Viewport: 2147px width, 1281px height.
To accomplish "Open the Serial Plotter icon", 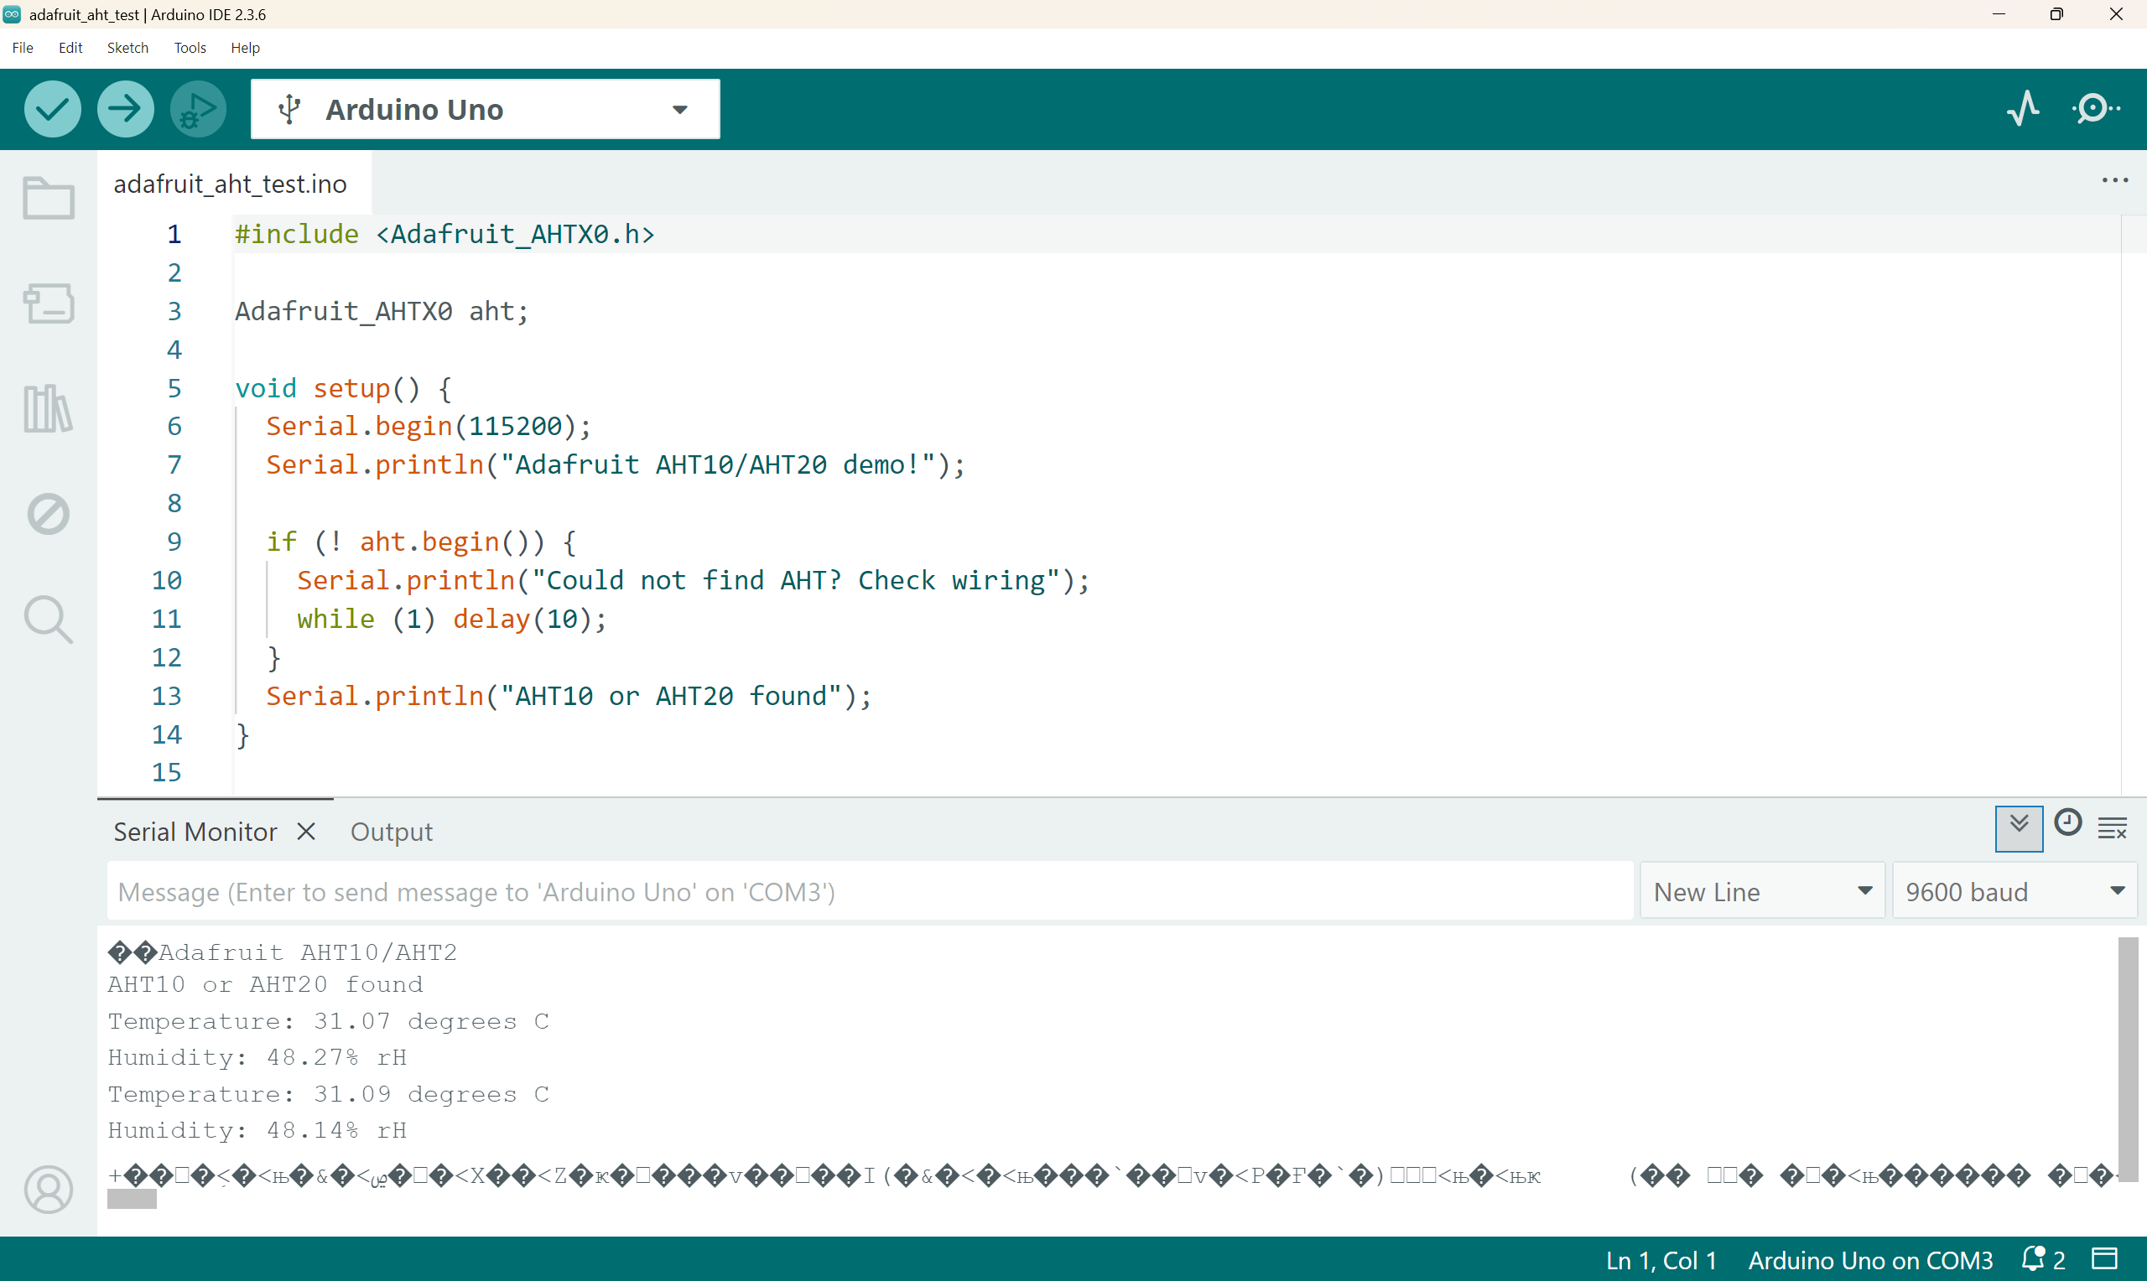I will coord(2022,109).
